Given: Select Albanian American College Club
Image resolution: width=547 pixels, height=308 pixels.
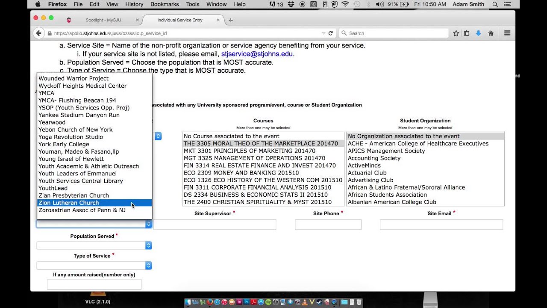Looking at the screenshot, I should tap(425, 202).
